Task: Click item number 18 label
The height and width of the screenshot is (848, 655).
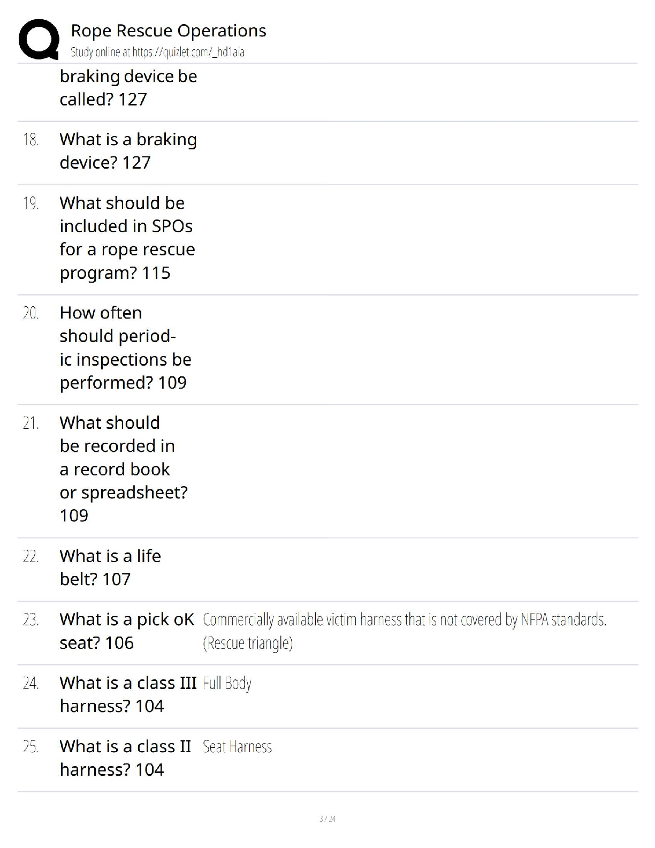Action: point(31,140)
